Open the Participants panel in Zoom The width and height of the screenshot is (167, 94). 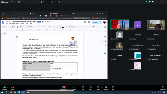(74, 87)
